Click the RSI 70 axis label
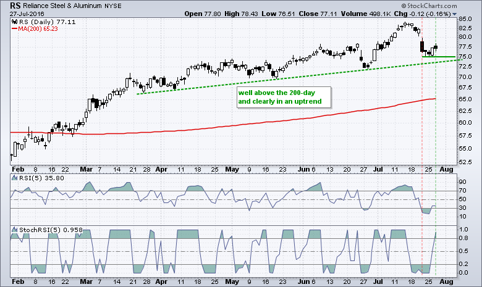Viewport: 482px width, 287px height. 463,191
